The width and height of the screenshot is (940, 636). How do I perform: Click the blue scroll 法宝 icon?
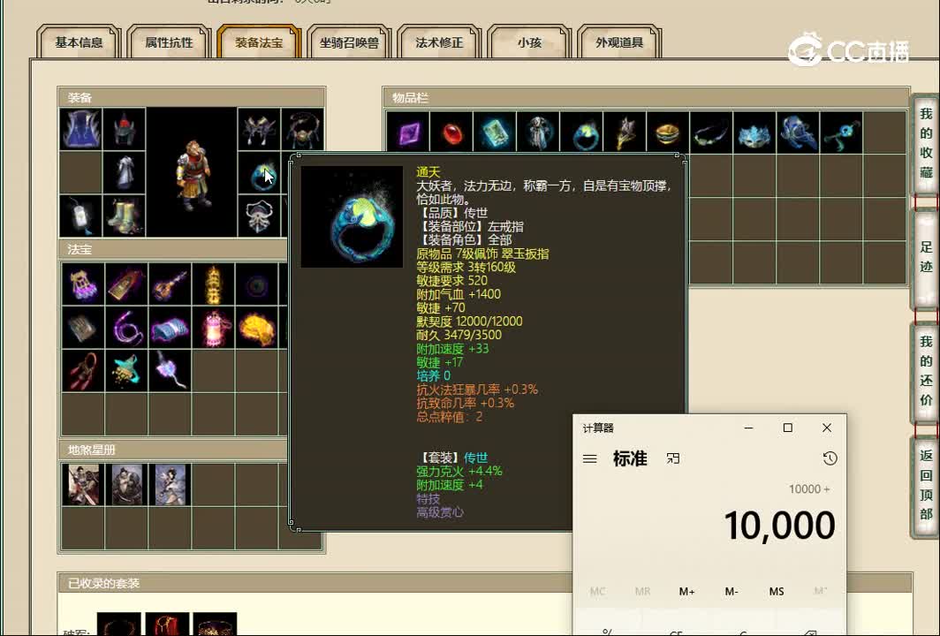point(171,328)
